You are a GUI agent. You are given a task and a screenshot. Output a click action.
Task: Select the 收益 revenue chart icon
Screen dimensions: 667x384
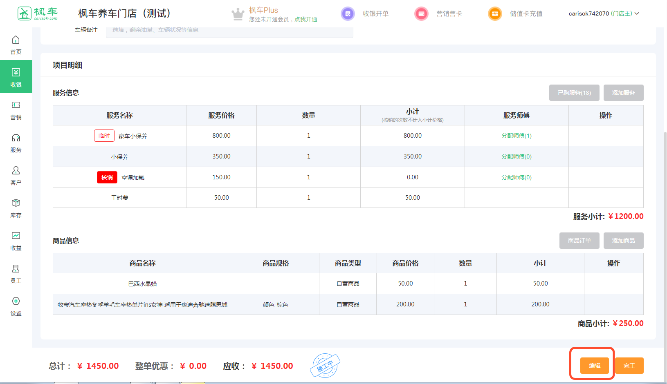click(x=16, y=236)
